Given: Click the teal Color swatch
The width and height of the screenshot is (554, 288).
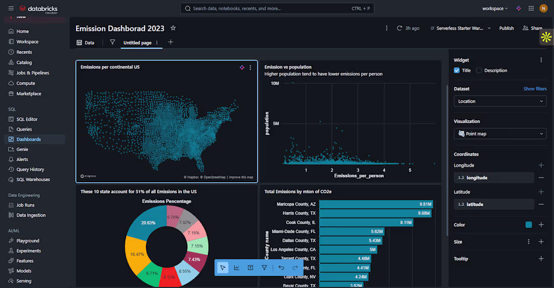Looking at the screenshot, I should [528, 225].
